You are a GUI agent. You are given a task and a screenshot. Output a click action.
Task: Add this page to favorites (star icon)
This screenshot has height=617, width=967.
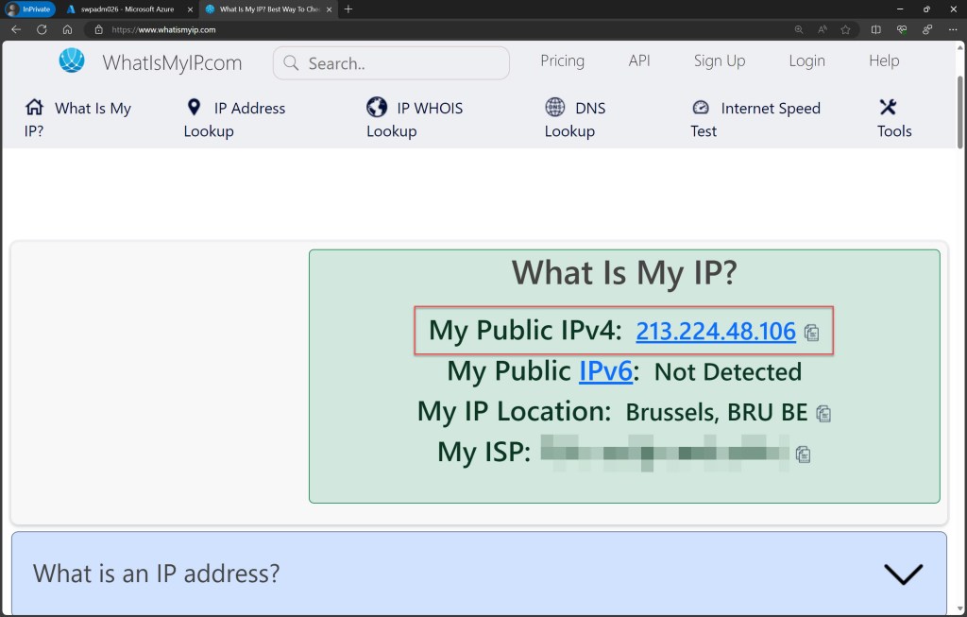[845, 29]
